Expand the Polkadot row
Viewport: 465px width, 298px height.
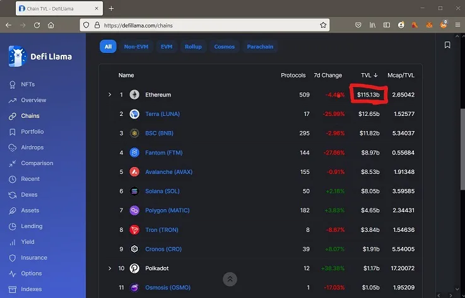click(x=110, y=268)
